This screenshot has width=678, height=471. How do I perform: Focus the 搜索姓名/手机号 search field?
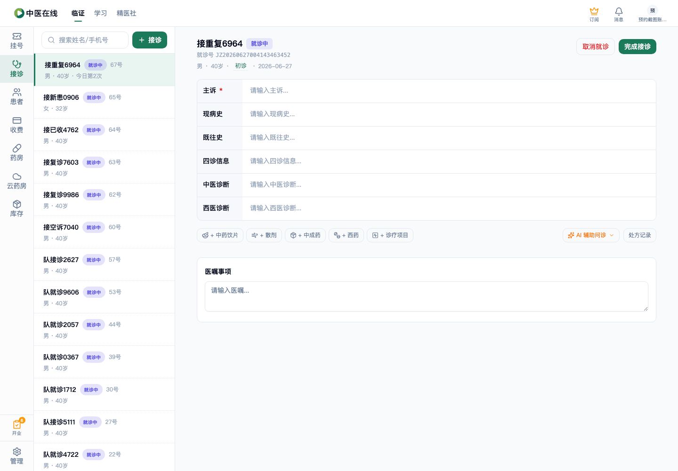[85, 40]
